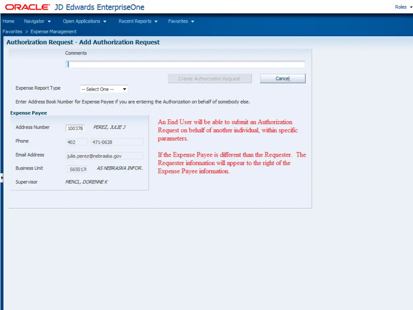Click the Recent Reports dropdown arrow
413x310 pixels.
[x=156, y=22]
